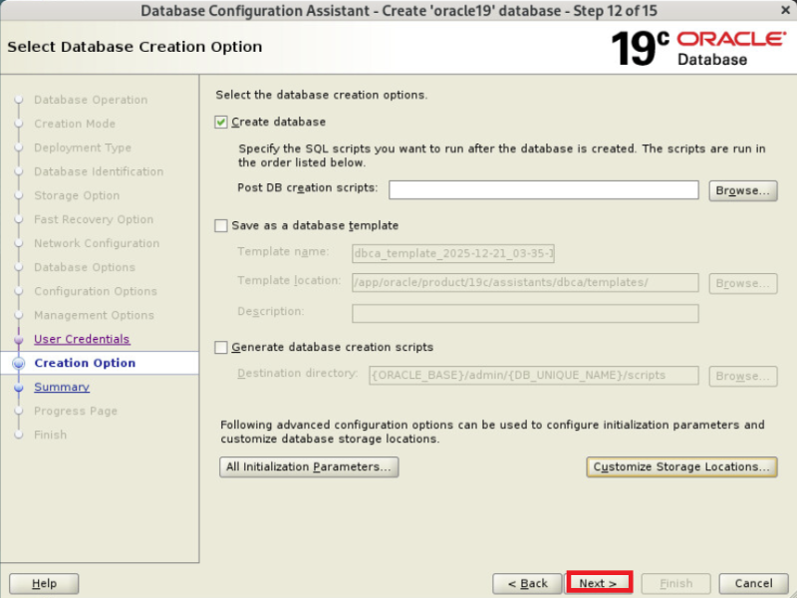Open All Initialization Parameters dialog
This screenshot has width=797, height=598.
309,466
